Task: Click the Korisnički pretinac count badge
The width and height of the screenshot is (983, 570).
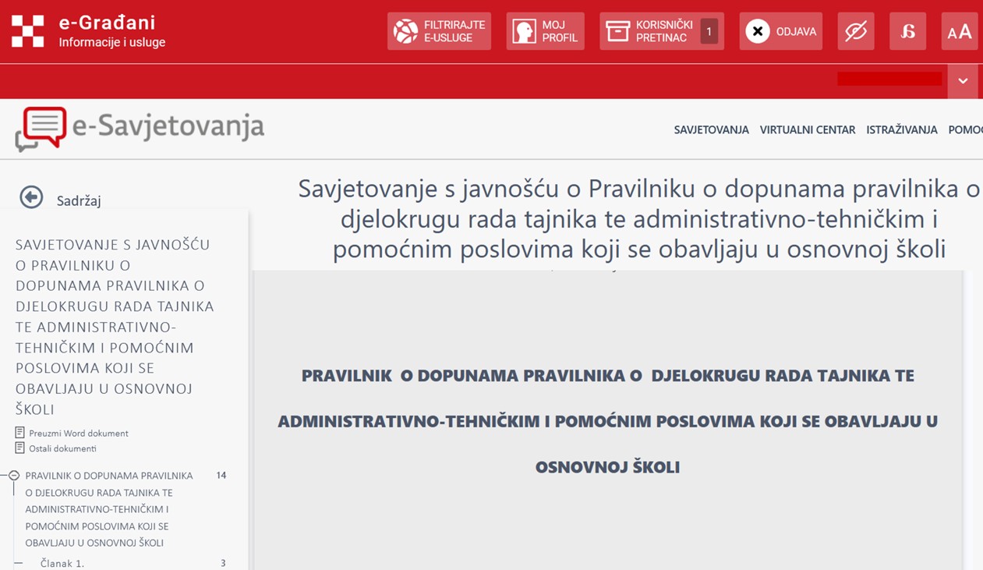Action: (x=709, y=31)
